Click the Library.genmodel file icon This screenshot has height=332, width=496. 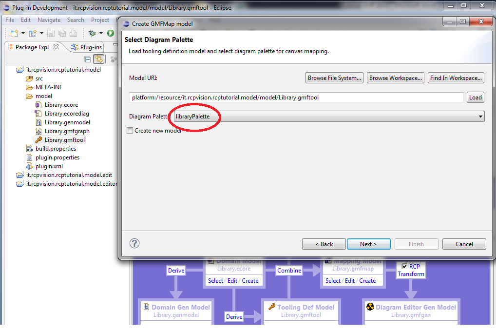pyautogui.click(x=38, y=122)
